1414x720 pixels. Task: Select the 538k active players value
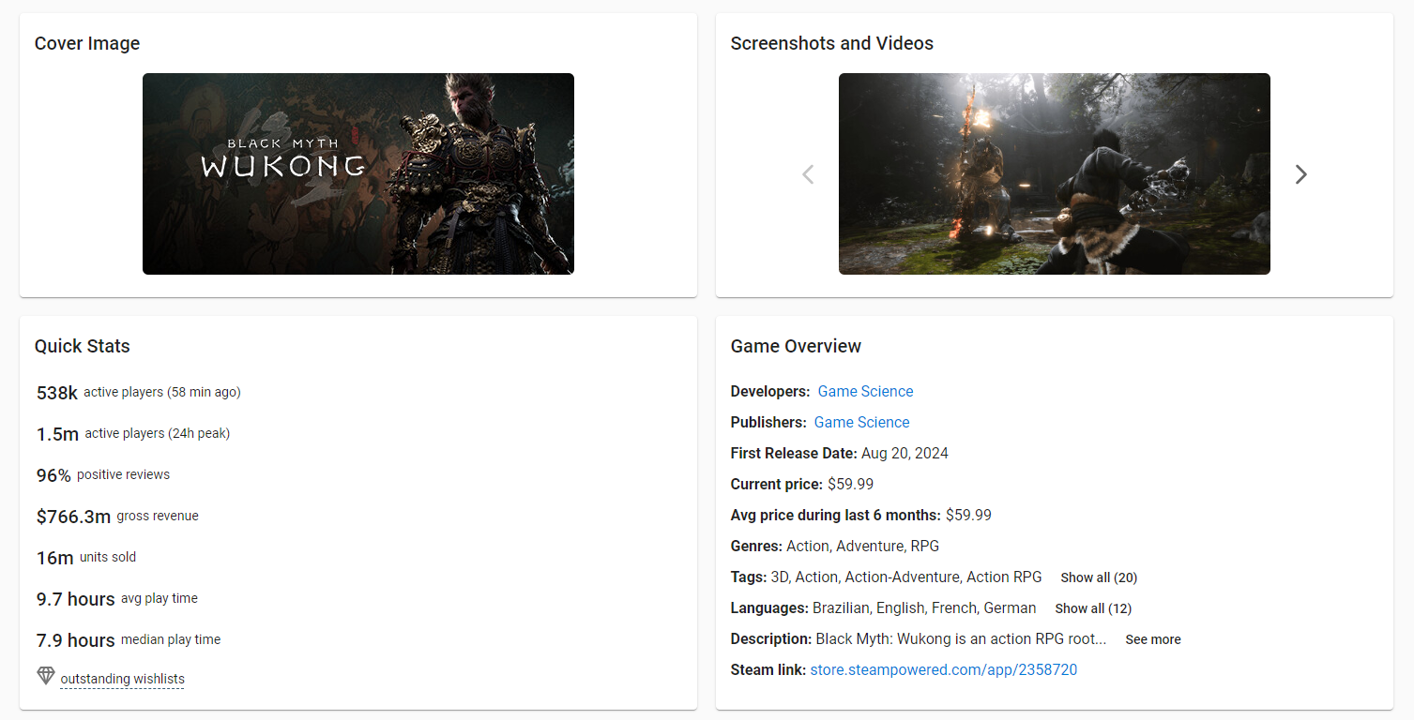(x=57, y=393)
